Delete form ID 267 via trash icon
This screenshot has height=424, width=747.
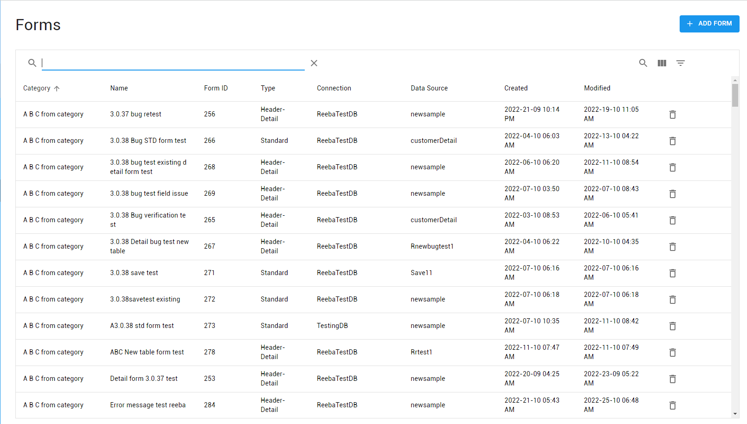(x=672, y=247)
